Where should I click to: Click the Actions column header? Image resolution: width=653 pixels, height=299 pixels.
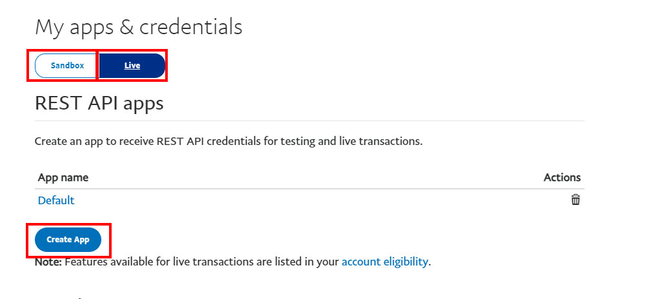point(562,178)
